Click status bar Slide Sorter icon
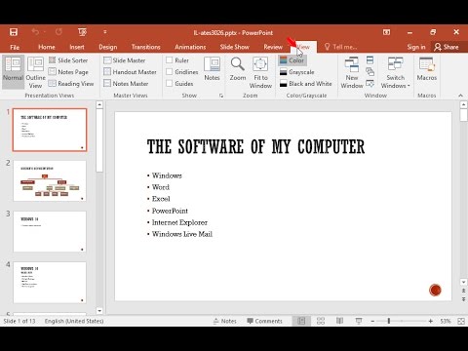The image size is (468, 351). tap(321, 321)
